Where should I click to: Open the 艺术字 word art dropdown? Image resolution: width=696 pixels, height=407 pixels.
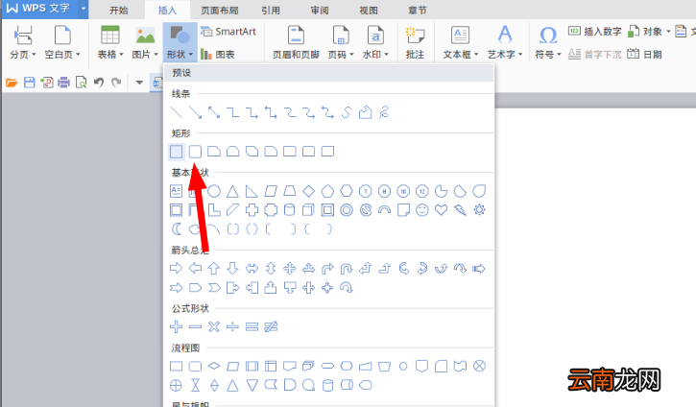coord(505,42)
